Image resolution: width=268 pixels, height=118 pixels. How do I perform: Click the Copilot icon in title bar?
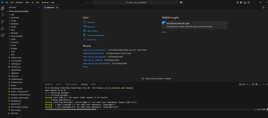click(181, 2)
